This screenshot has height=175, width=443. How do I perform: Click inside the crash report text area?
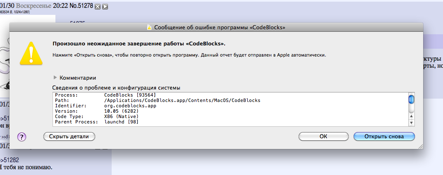point(230,109)
